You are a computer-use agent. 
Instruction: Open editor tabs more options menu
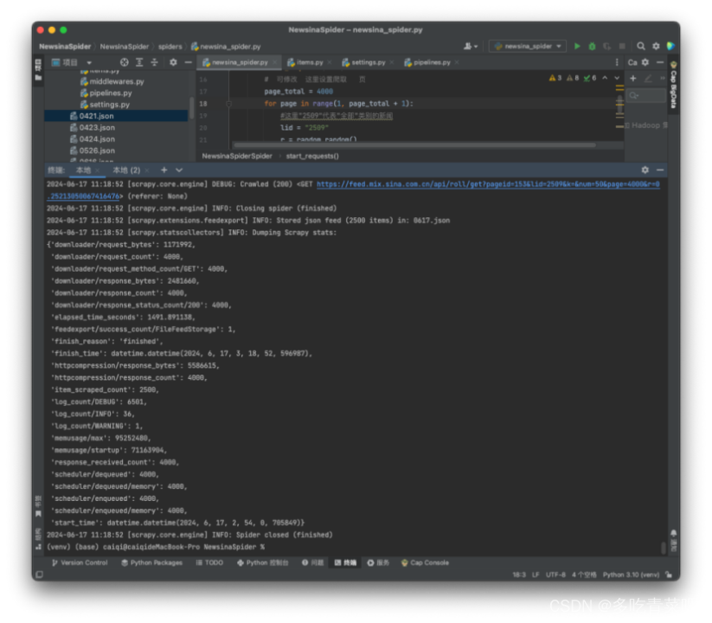tap(617, 62)
